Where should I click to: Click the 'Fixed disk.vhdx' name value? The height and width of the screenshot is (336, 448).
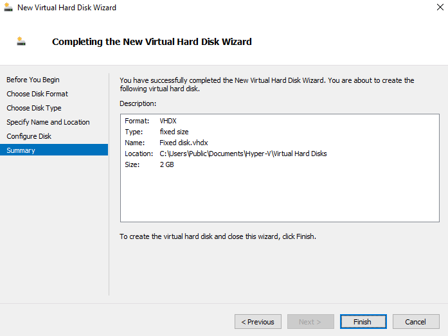click(184, 143)
